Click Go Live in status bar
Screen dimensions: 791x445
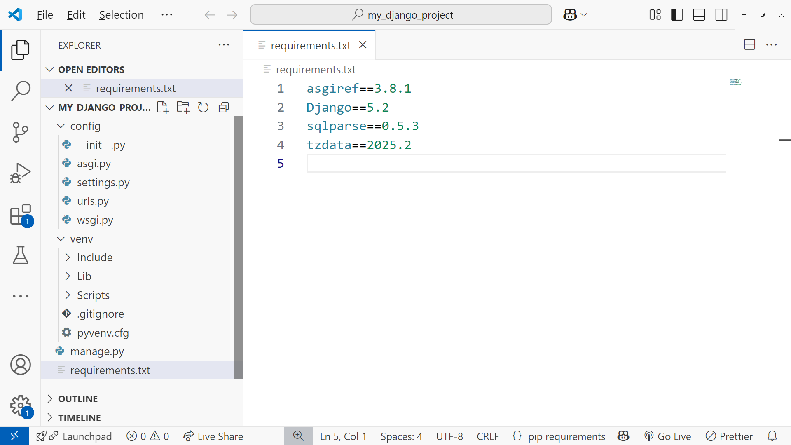pos(668,436)
